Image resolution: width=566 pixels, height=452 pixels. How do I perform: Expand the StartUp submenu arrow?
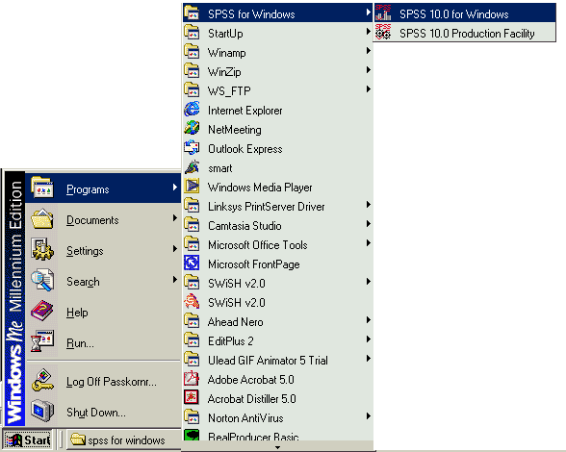[x=368, y=32]
